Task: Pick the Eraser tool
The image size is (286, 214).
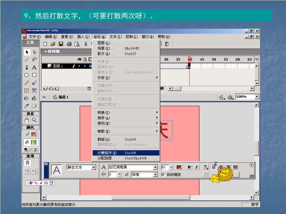Action: coord(34,106)
